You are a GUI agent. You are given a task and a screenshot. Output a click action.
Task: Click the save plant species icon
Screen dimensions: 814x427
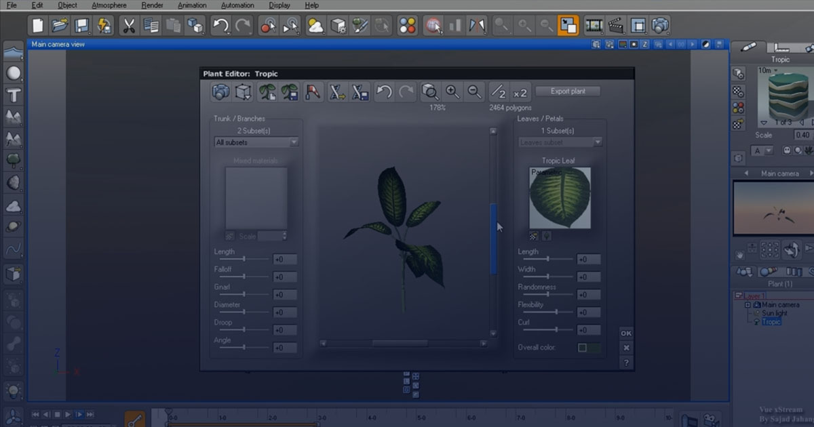(290, 91)
